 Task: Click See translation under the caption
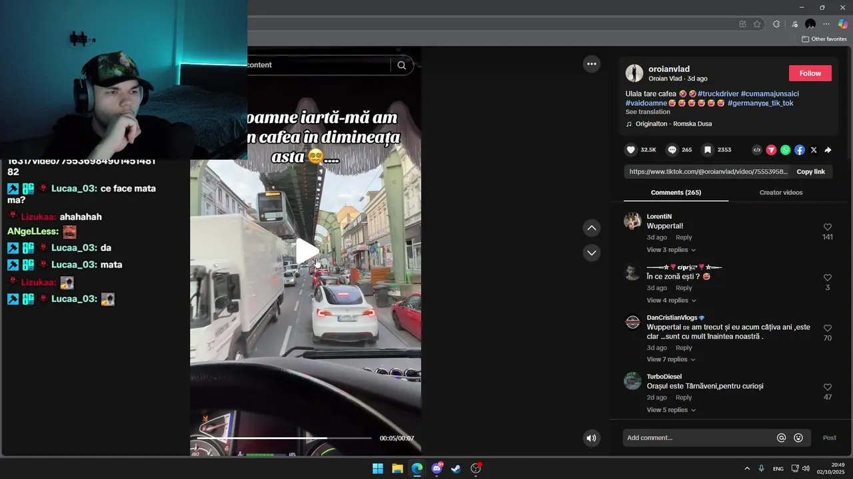click(648, 112)
